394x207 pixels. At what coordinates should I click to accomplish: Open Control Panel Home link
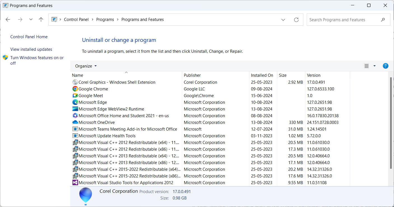pos(29,37)
